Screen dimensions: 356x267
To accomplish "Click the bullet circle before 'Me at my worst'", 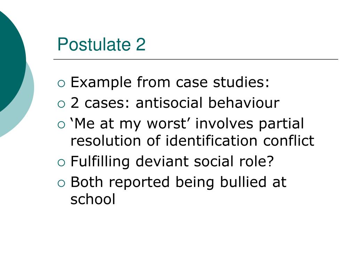I will point(61,125).
